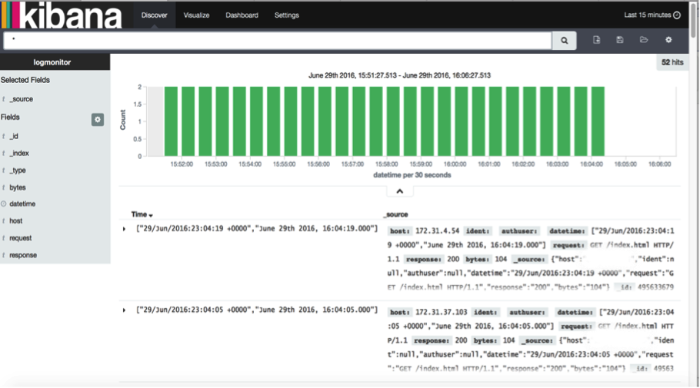The width and height of the screenshot is (700, 388).
Task: Expand the 16:04:05 log entry row
Action: tap(124, 310)
